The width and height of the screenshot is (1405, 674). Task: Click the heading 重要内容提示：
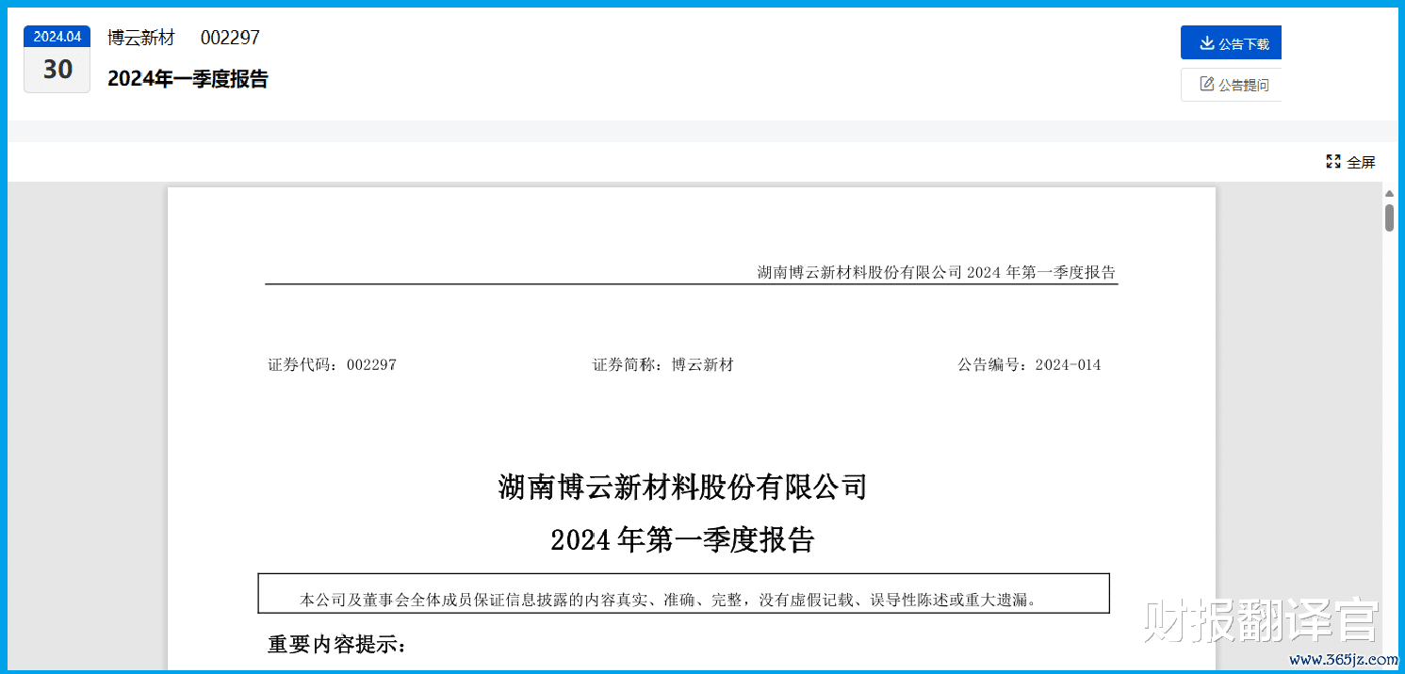pyautogui.click(x=337, y=645)
